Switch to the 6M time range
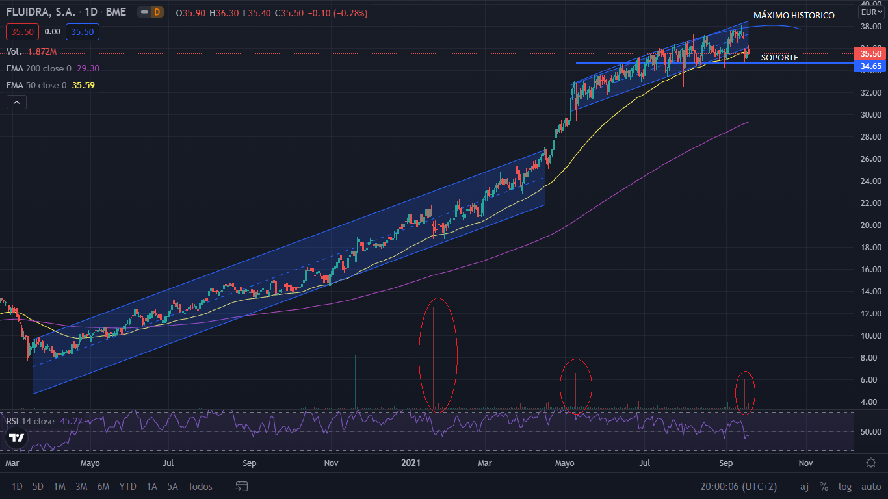This screenshot has height=499, width=888. pyautogui.click(x=103, y=486)
